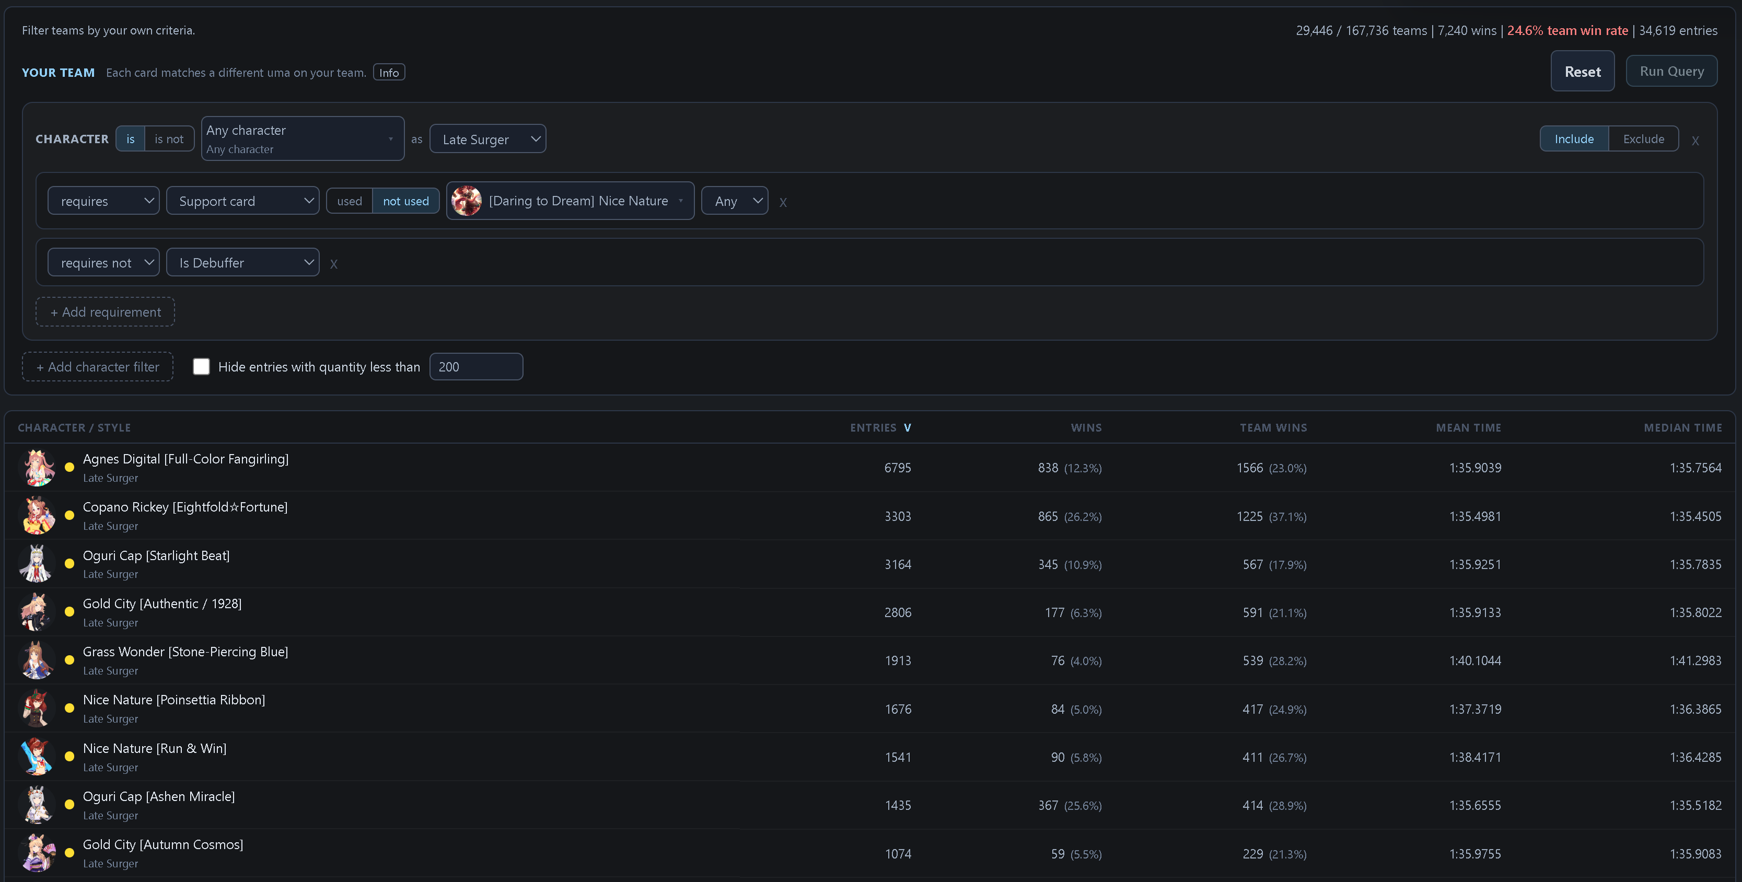Click 'Oguri Cap [Ashen Miracle]' name

(159, 796)
